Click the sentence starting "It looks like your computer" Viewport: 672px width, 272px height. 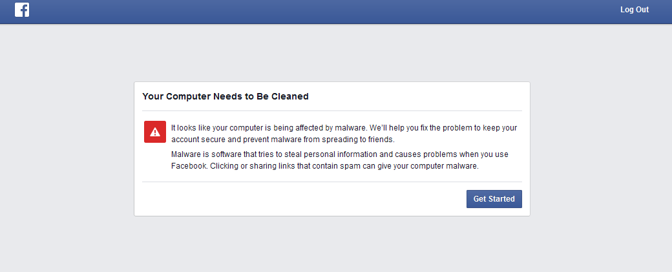pos(268,128)
